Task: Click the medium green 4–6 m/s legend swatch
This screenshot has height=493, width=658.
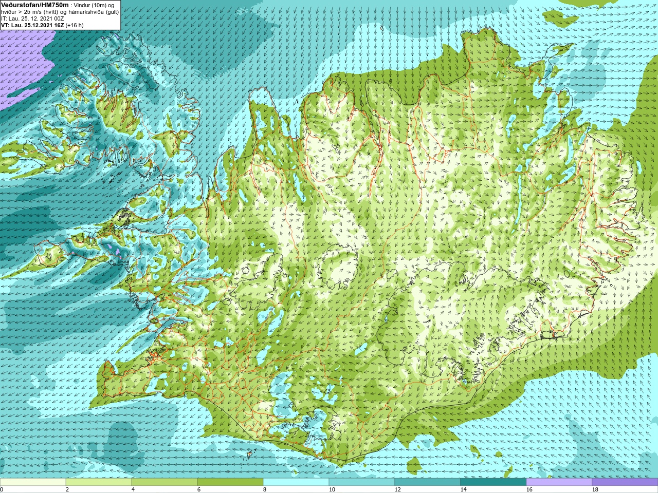Action: coord(164,482)
